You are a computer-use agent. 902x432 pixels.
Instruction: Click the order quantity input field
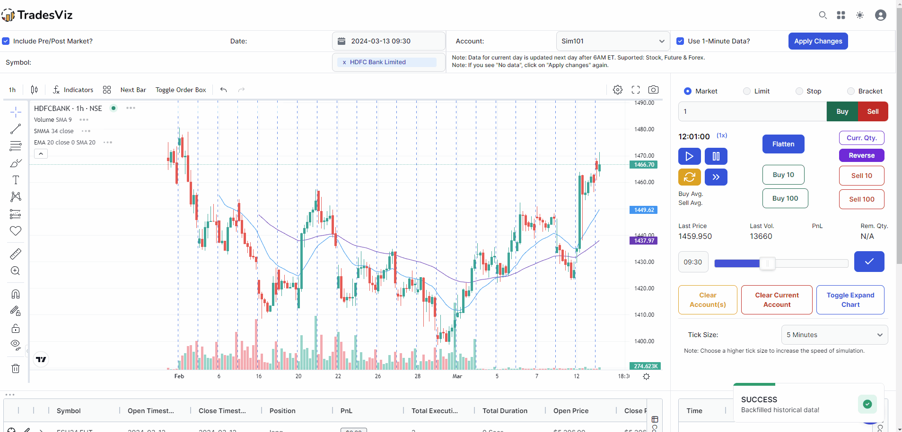coord(752,111)
